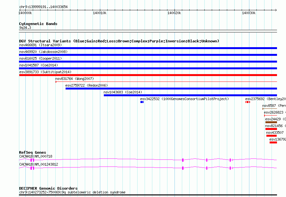Viewport: 286px width, 197px height.
Task: Open the esv136792 variant label
Action: point(278,139)
